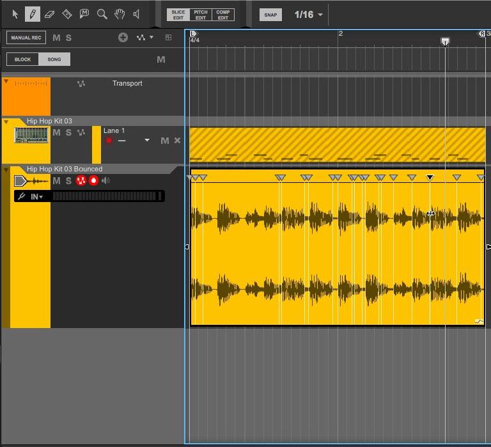
Task: Click the Transport track label
Action: pyautogui.click(x=127, y=83)
